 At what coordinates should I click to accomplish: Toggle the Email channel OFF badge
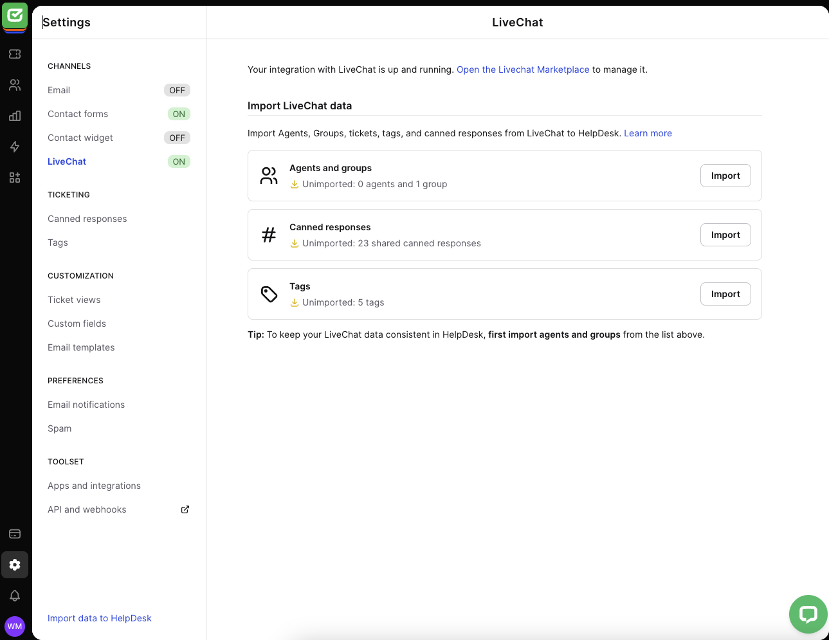coord(177,90)
